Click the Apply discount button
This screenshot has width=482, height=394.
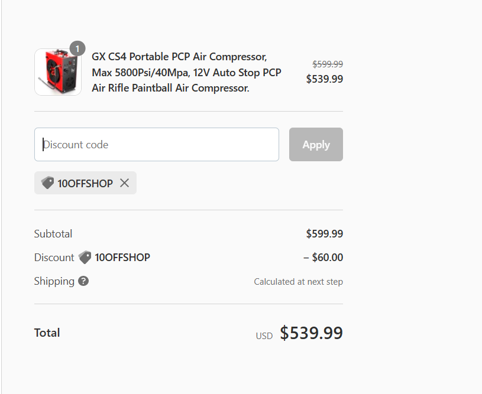coord(316,144)
